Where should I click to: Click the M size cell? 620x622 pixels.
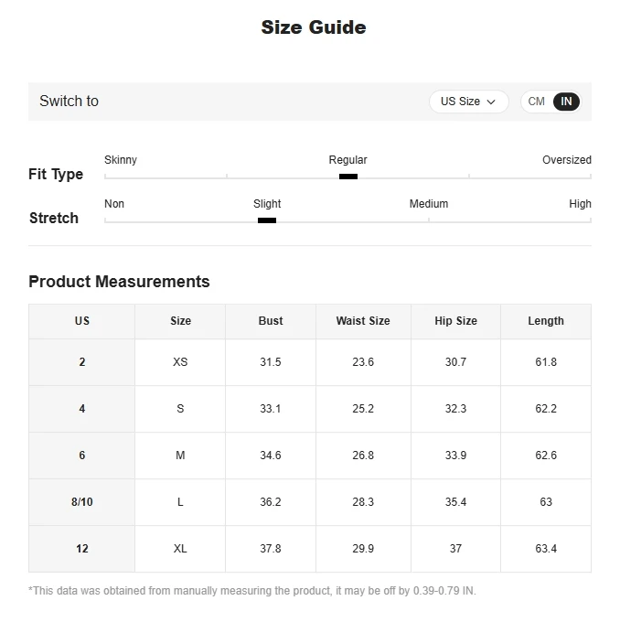click(180, 456)
